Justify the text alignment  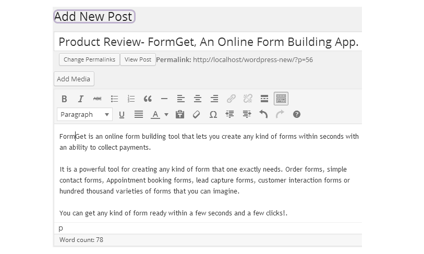click(x=139, y=114)
